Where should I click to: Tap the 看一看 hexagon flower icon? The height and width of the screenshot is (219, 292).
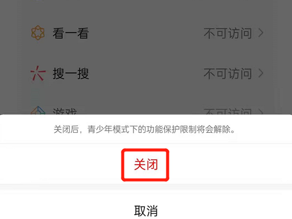(x=38, y=33)
